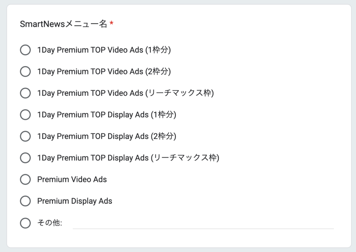Select the その他 radio circle
This screenshot has width=356, height=252.
25,223
